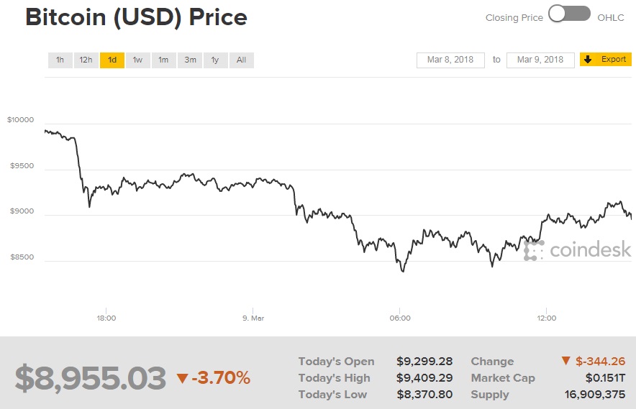Select the 1h time range
The height and width of the screenshot is (409, 636).
(60, 60)
